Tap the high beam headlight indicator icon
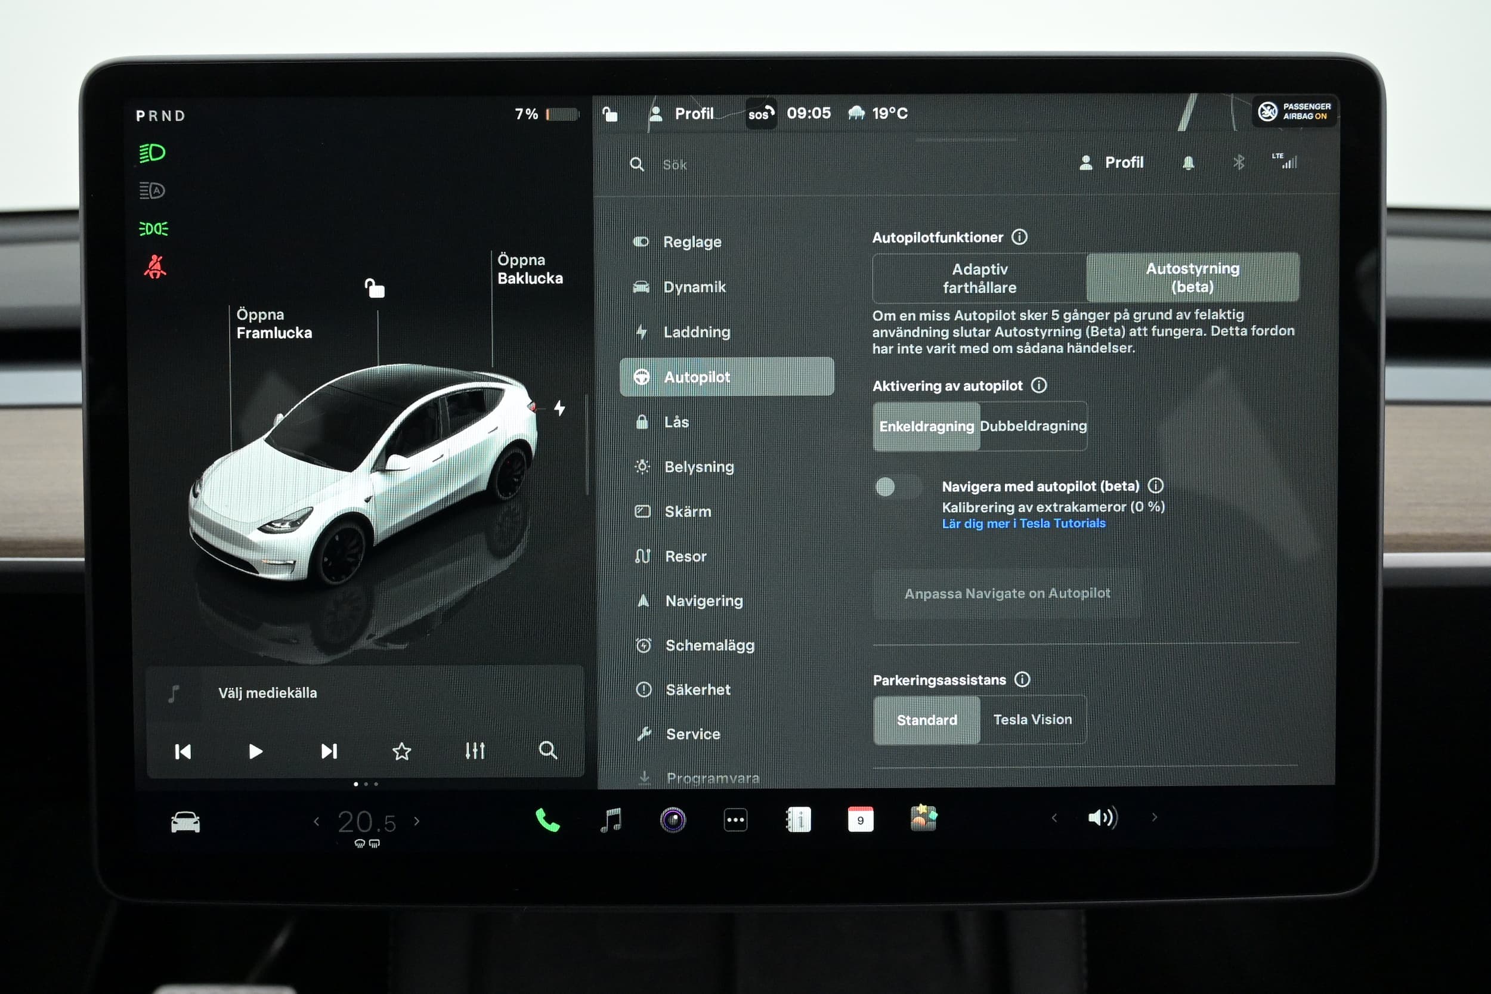The width and height of the screenshot is (1491, 994). [152, 153]
